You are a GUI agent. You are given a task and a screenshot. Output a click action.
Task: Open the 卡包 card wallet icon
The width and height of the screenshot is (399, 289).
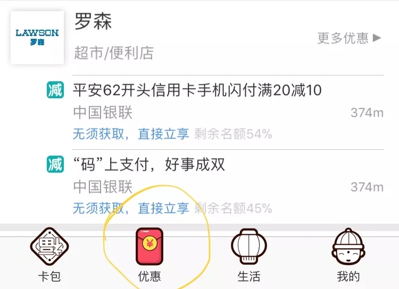49,246
